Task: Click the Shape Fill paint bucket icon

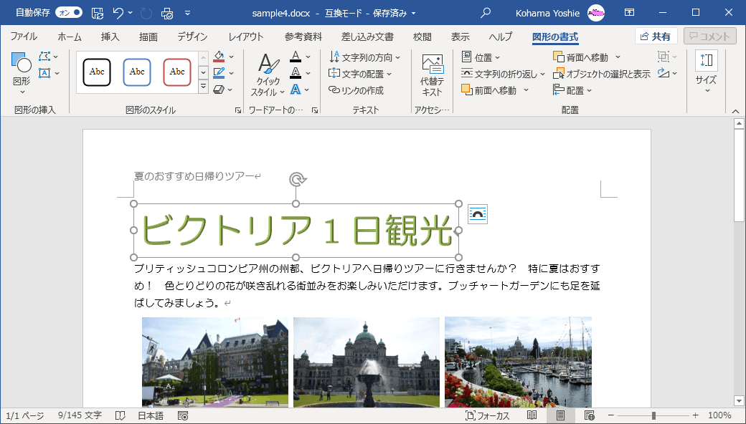Action: [219, 57]
